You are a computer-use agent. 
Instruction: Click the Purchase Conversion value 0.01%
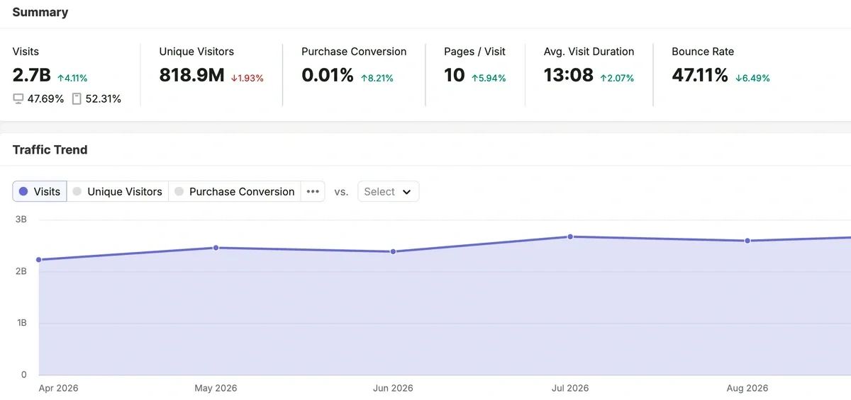[x=328, y=75]
